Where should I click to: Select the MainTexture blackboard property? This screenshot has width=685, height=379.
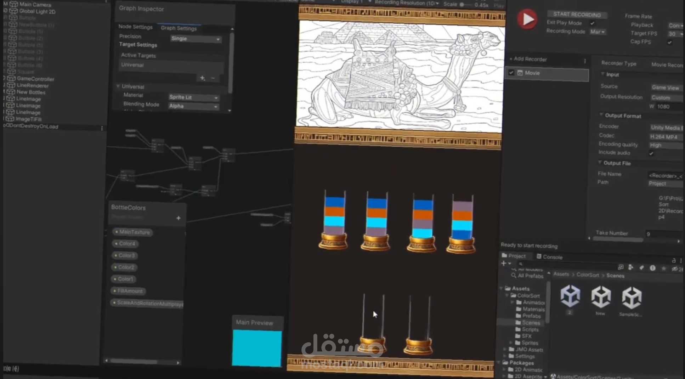click(132, 232)
